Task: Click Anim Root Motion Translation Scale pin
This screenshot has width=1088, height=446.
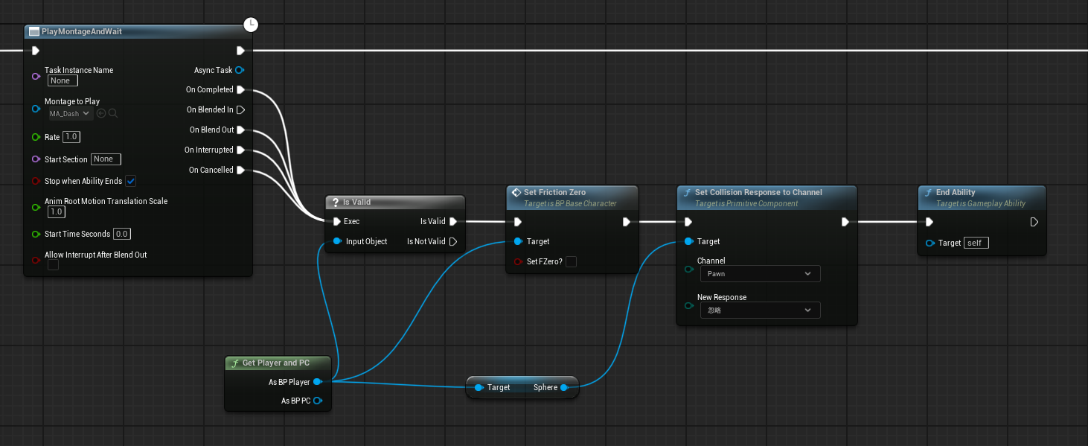Action: click(36, 206)
